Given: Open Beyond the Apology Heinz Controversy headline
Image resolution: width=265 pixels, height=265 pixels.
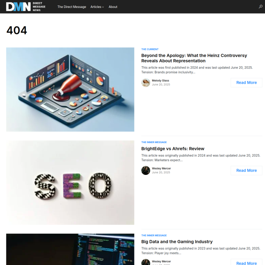Looking at the screenshot, I should pos(194,58).
